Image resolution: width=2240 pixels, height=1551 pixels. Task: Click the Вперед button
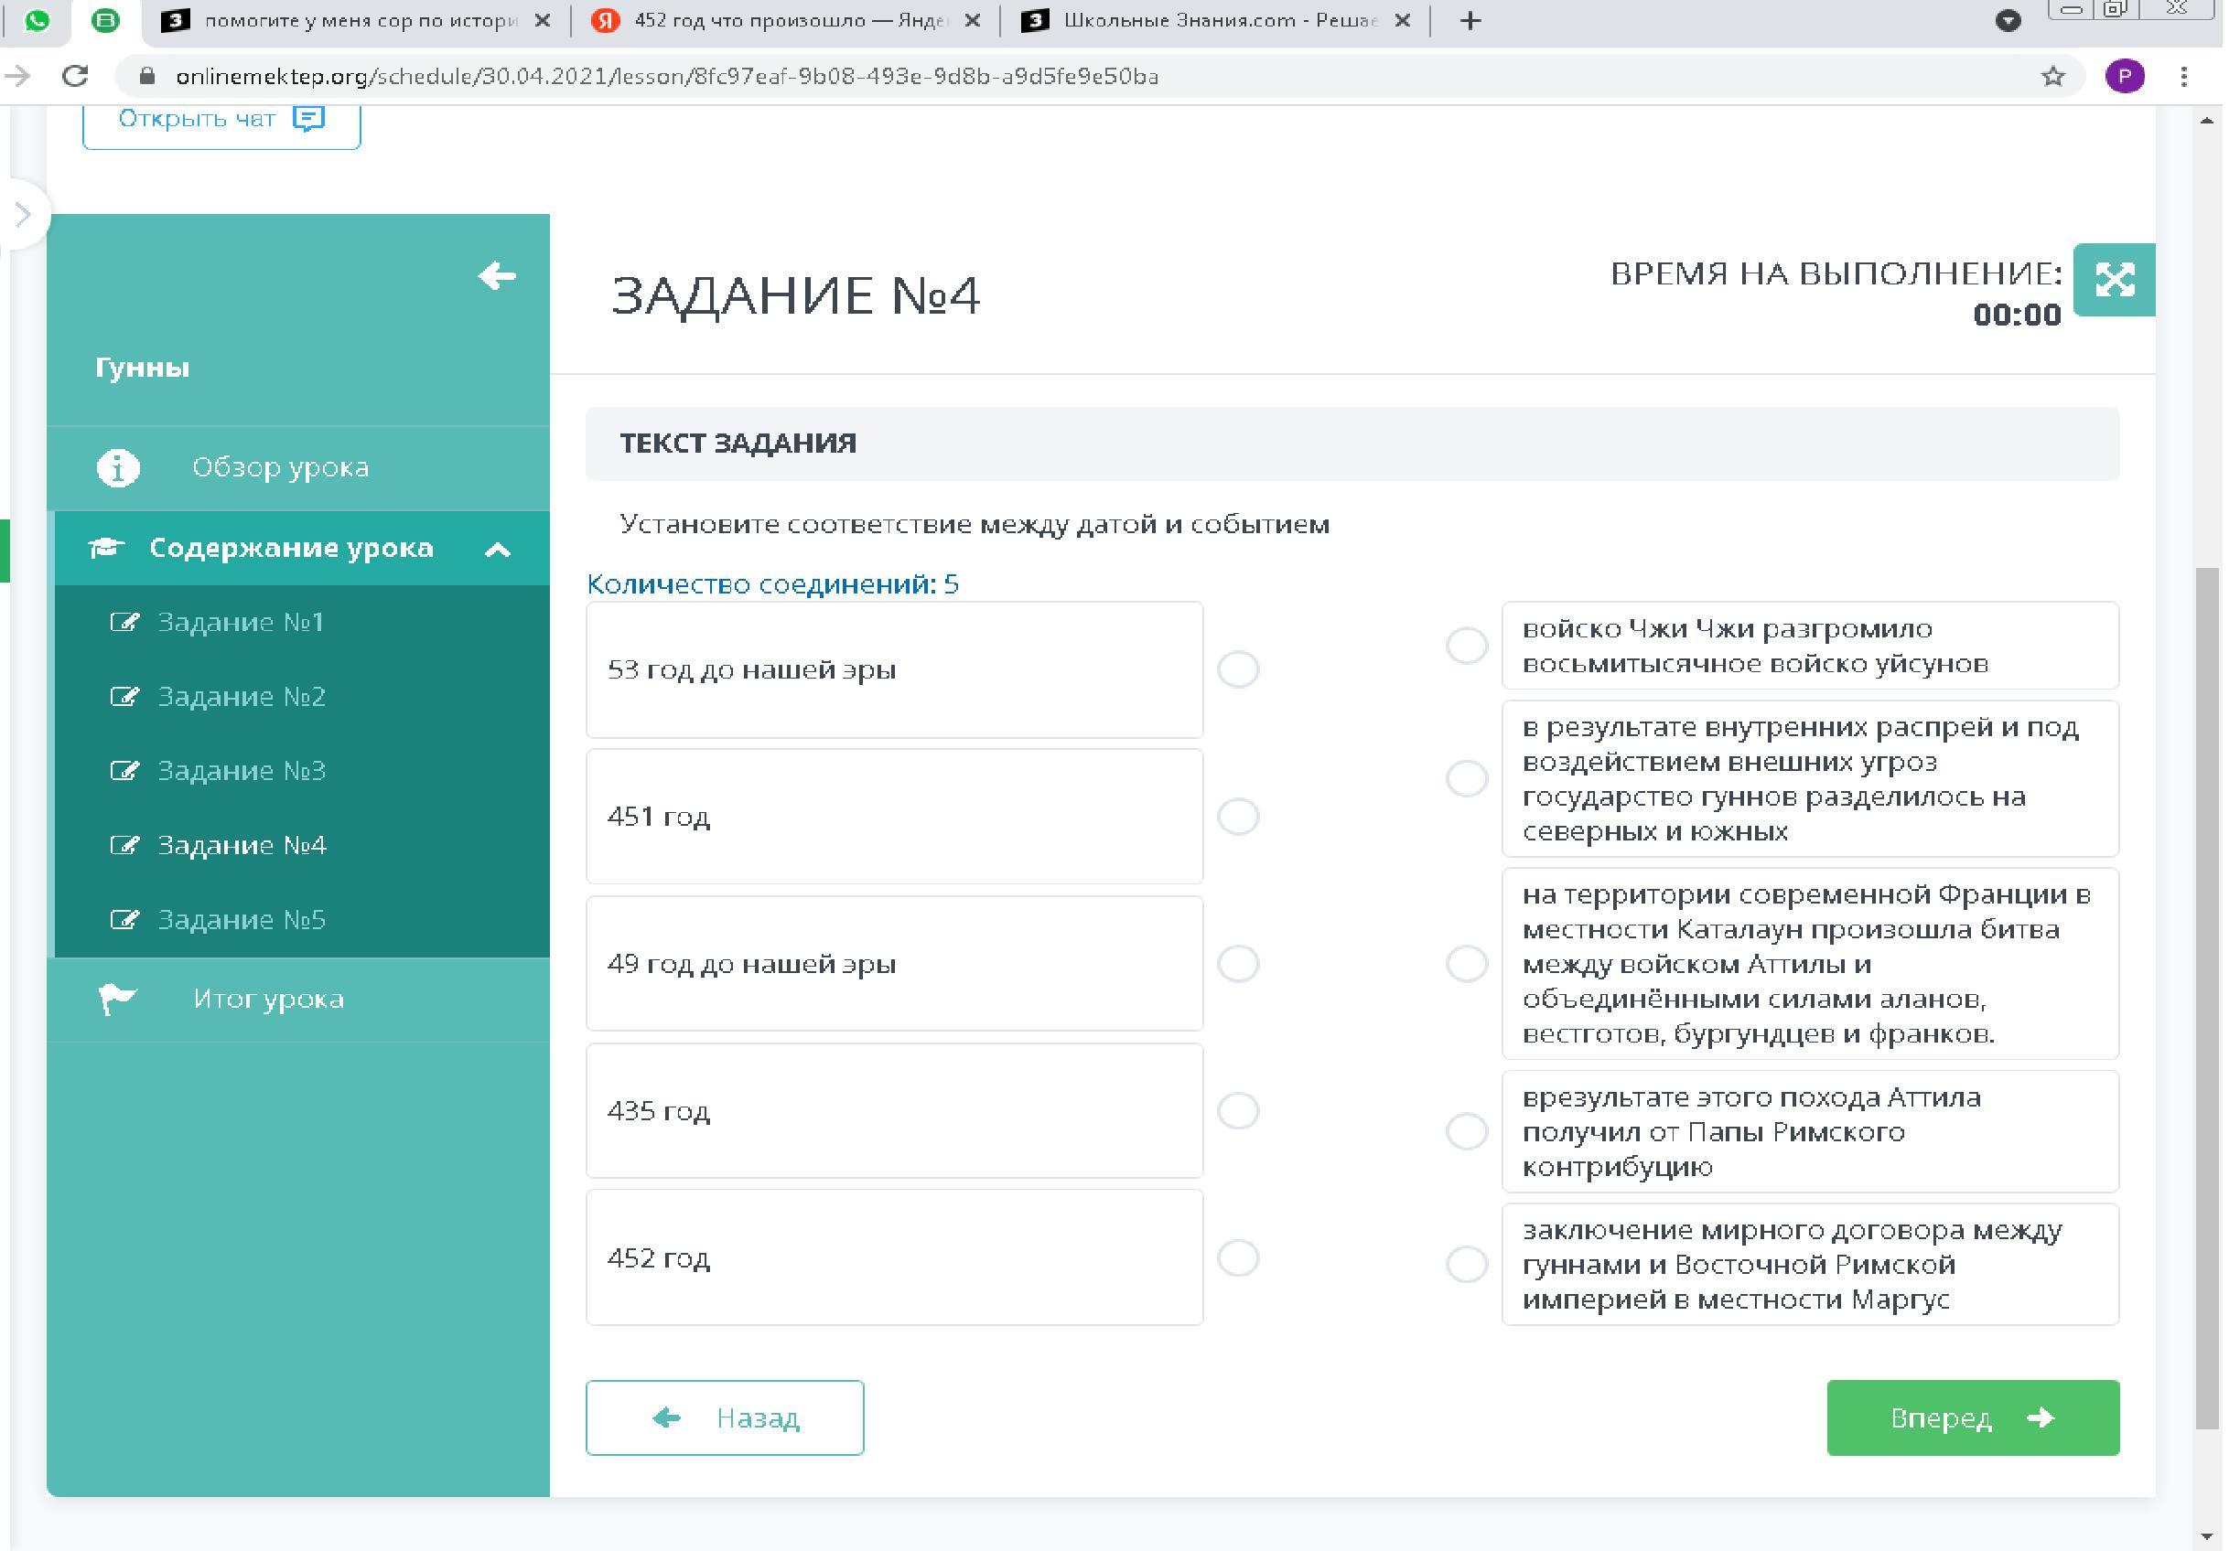1972,1417
